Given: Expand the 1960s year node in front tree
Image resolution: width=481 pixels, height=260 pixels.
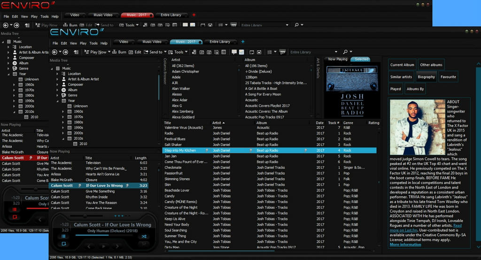Looking at the screenshot, I should 63,111.
